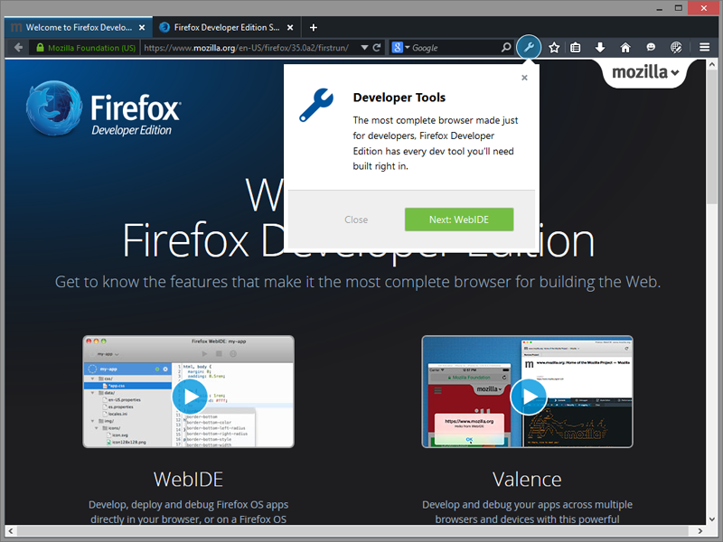Click the WebIDE heading
This screenshot has height=542, width=723.
click(188, 480)
